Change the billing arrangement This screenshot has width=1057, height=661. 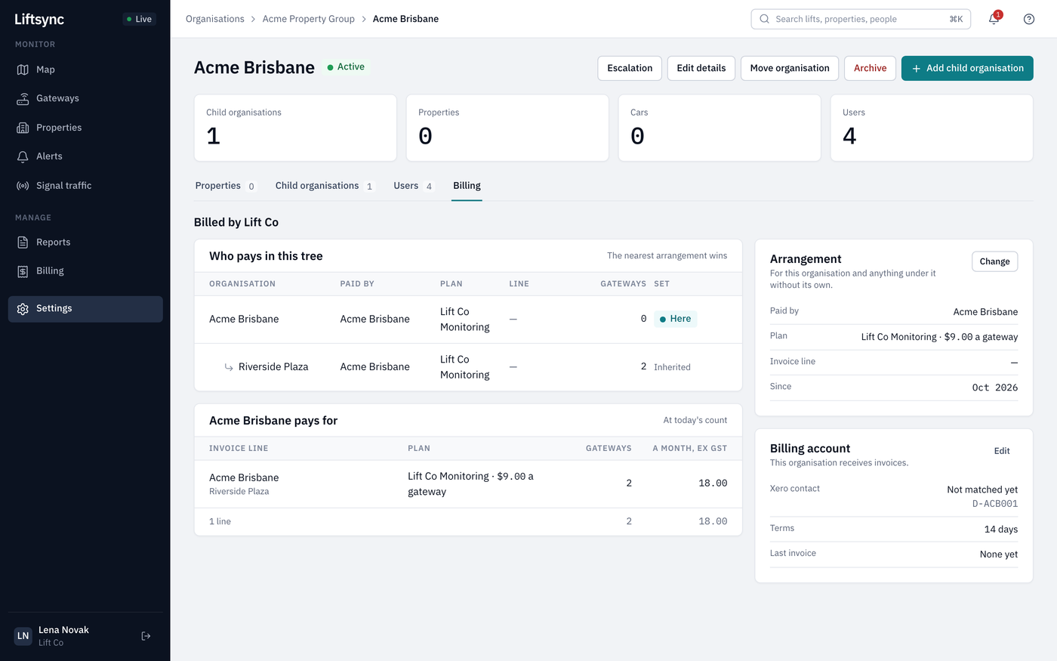click(994, 261)
